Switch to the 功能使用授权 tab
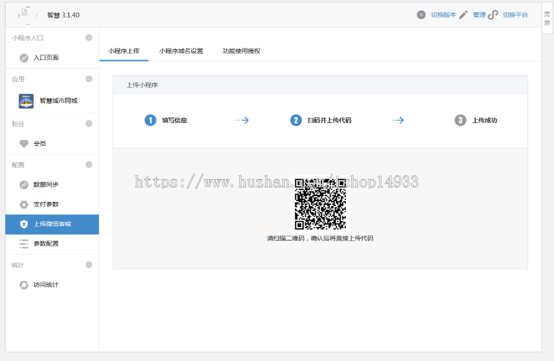The height and width of the screenshot is (361, 554). point(241,51)
